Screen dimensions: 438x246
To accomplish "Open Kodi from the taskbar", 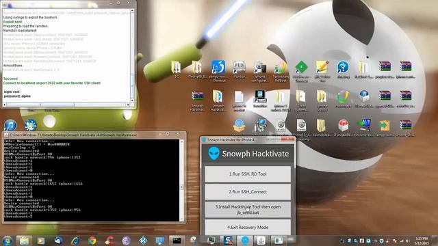I will pos(143,241).
